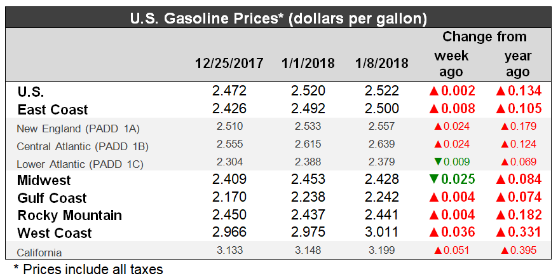This screenshot has width=558, height=278.
Task: Select the 12/25/2017 column header
Action: (x=229, y=64)
